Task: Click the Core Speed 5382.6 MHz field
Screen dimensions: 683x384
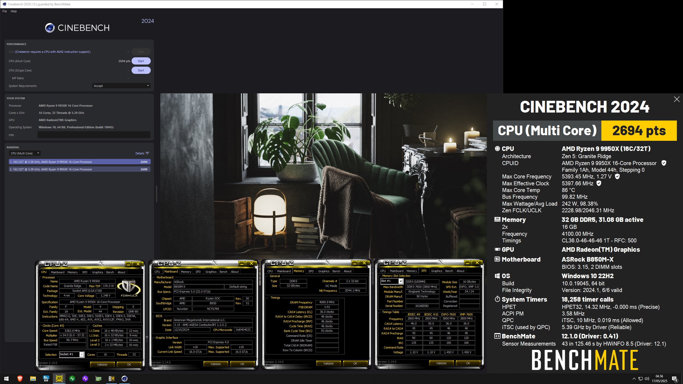Action: coord(73,331)
